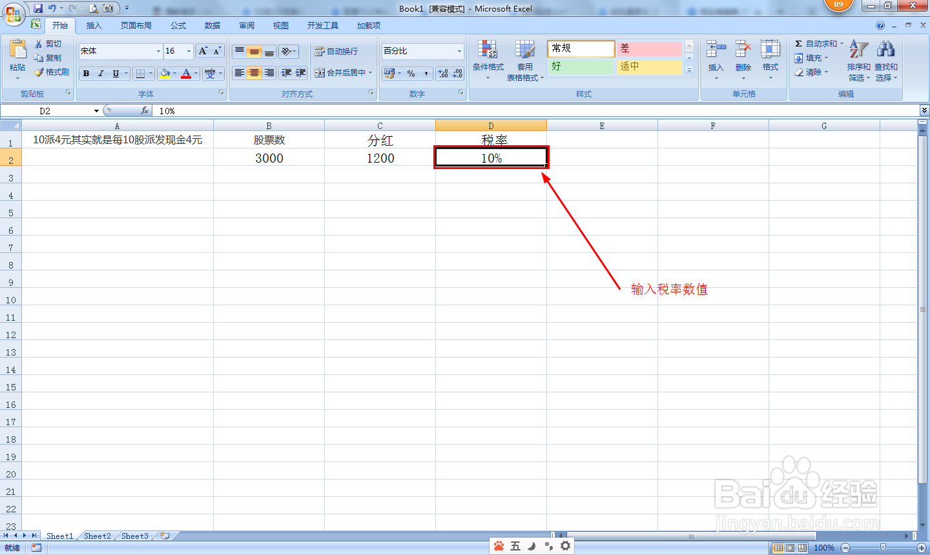Open the 宋体 font name dropdown
The width and height of the screenshot is (930, 555).
(158, 51)
